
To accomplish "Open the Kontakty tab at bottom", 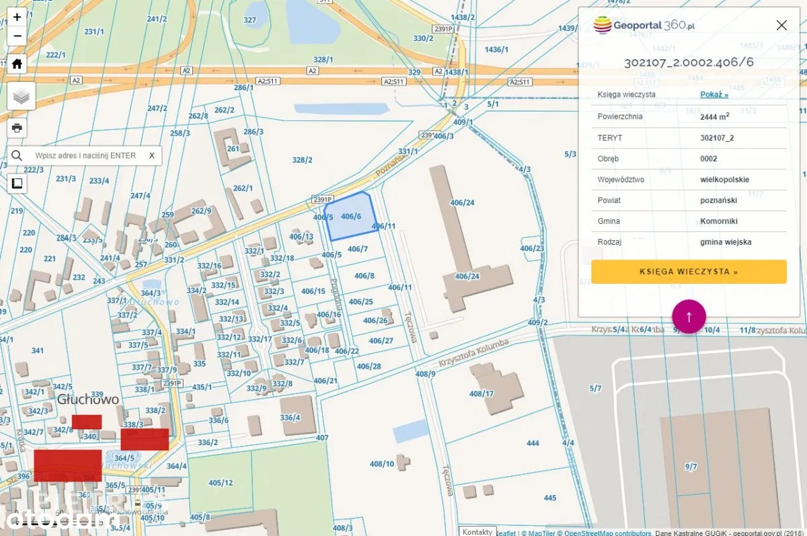I will [477, 531].
